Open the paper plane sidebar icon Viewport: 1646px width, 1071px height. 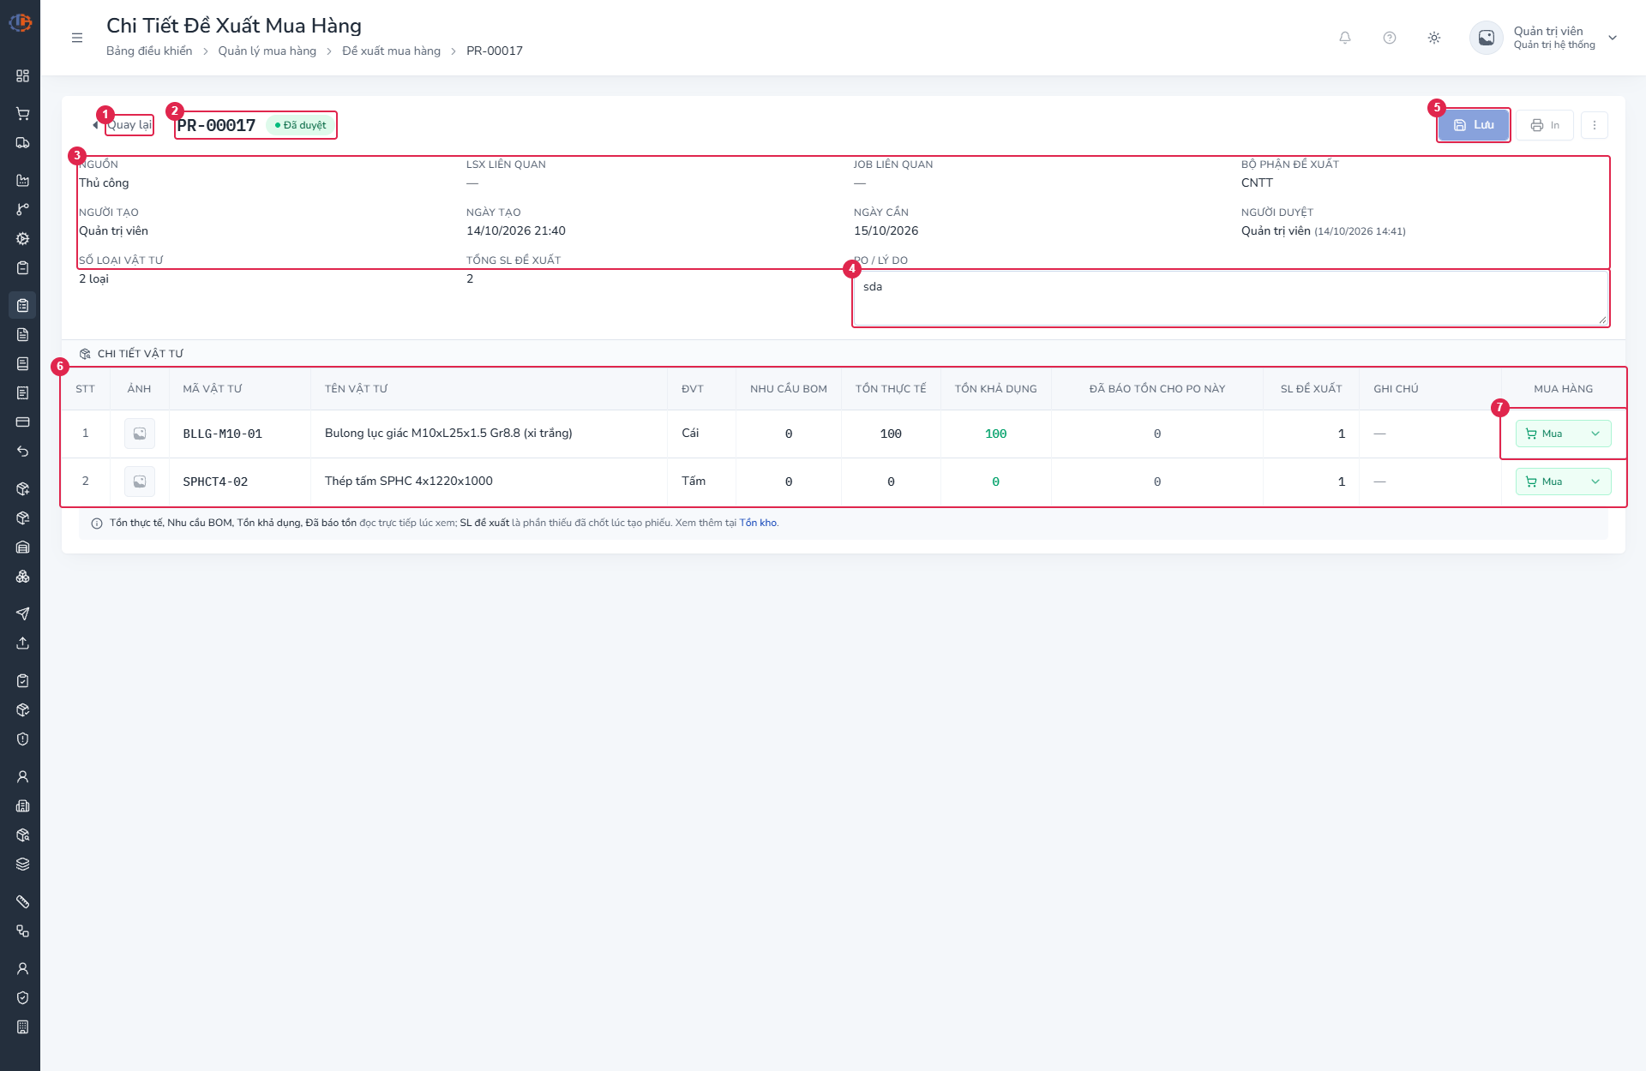[x=23, y=614]
